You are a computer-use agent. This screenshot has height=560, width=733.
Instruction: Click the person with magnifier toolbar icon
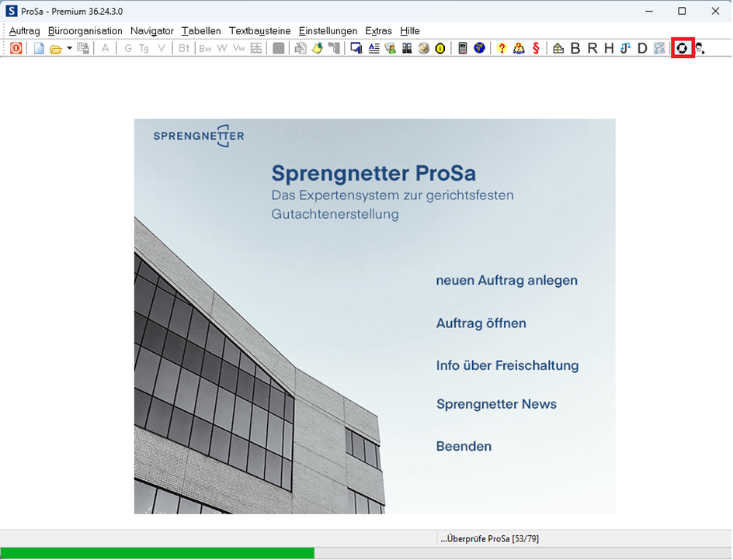click(700, 48)
